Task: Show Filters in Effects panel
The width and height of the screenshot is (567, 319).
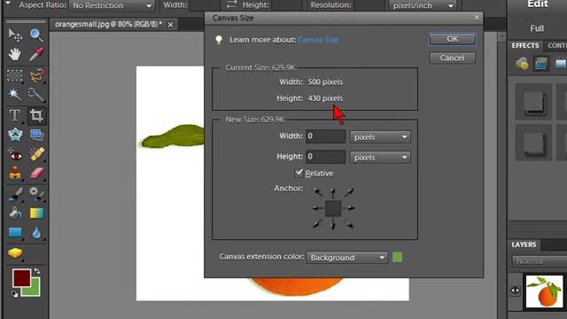Action: (x=522, y=64)
